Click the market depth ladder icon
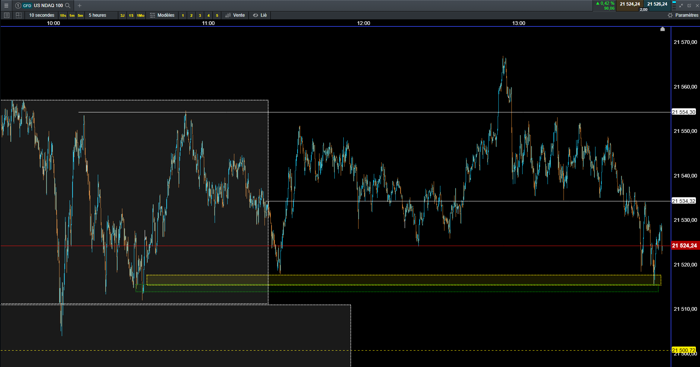This screenshot has width=700, height=367. (674, 5)
